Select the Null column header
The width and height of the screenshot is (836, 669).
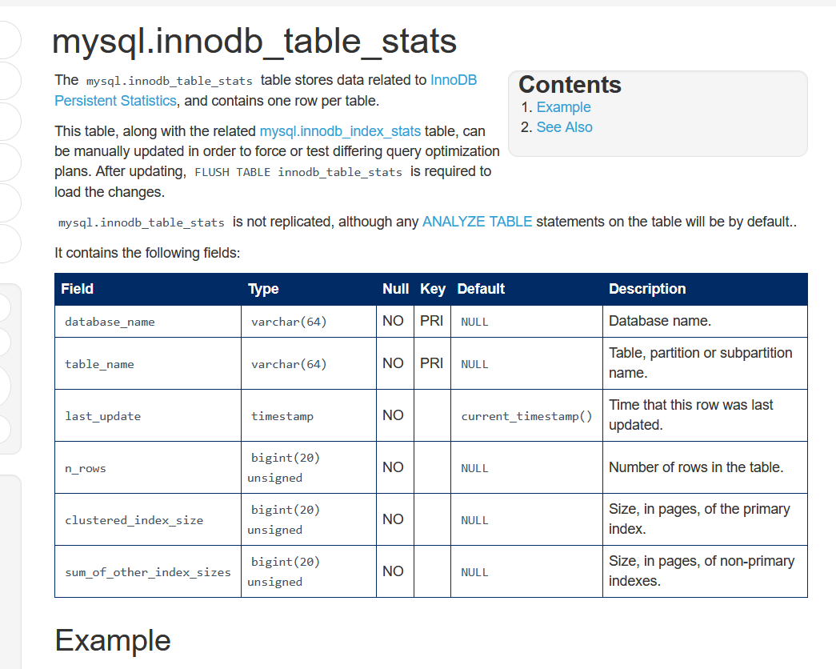tap(395, 289)
